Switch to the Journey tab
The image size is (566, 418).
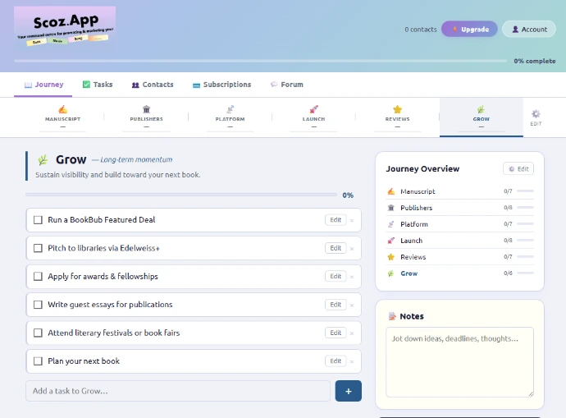click(43, 85)
